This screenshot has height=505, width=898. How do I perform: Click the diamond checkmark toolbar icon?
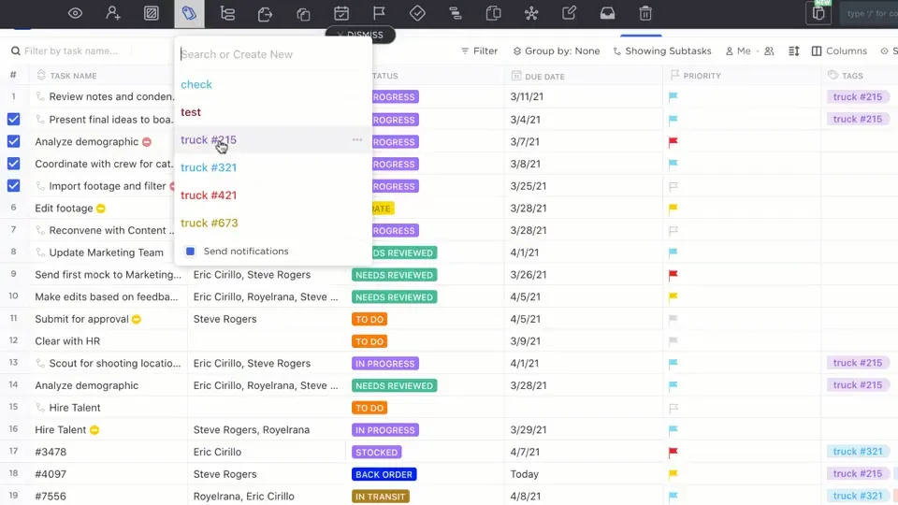coord(417,13)
